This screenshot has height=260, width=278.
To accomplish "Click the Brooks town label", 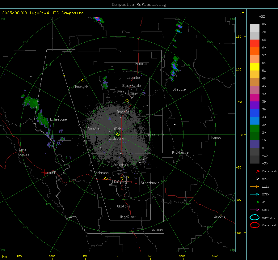I will coord(220,216).
